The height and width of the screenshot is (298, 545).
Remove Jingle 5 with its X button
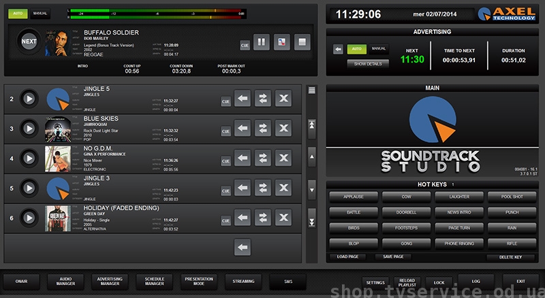pyautogui.click(x=283, y=99)
